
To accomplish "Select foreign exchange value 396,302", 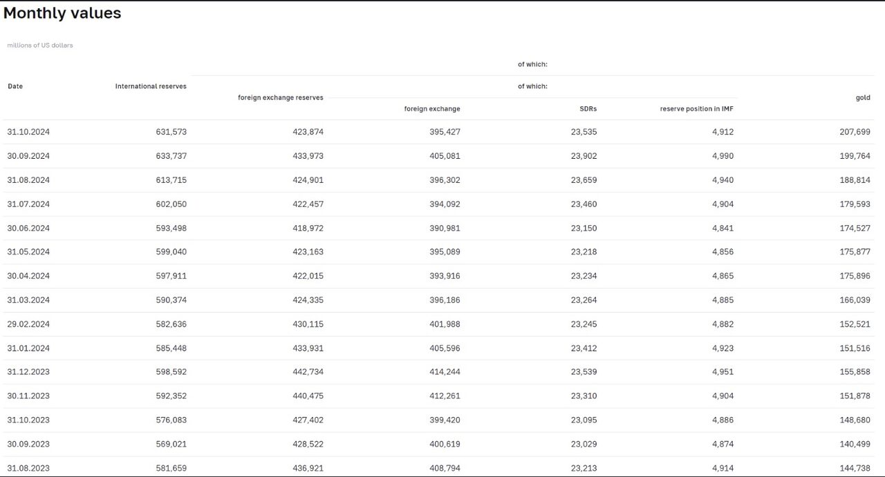I will point(445,180).
